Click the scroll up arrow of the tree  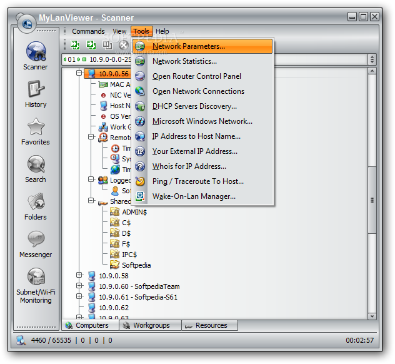pos(372,71)
